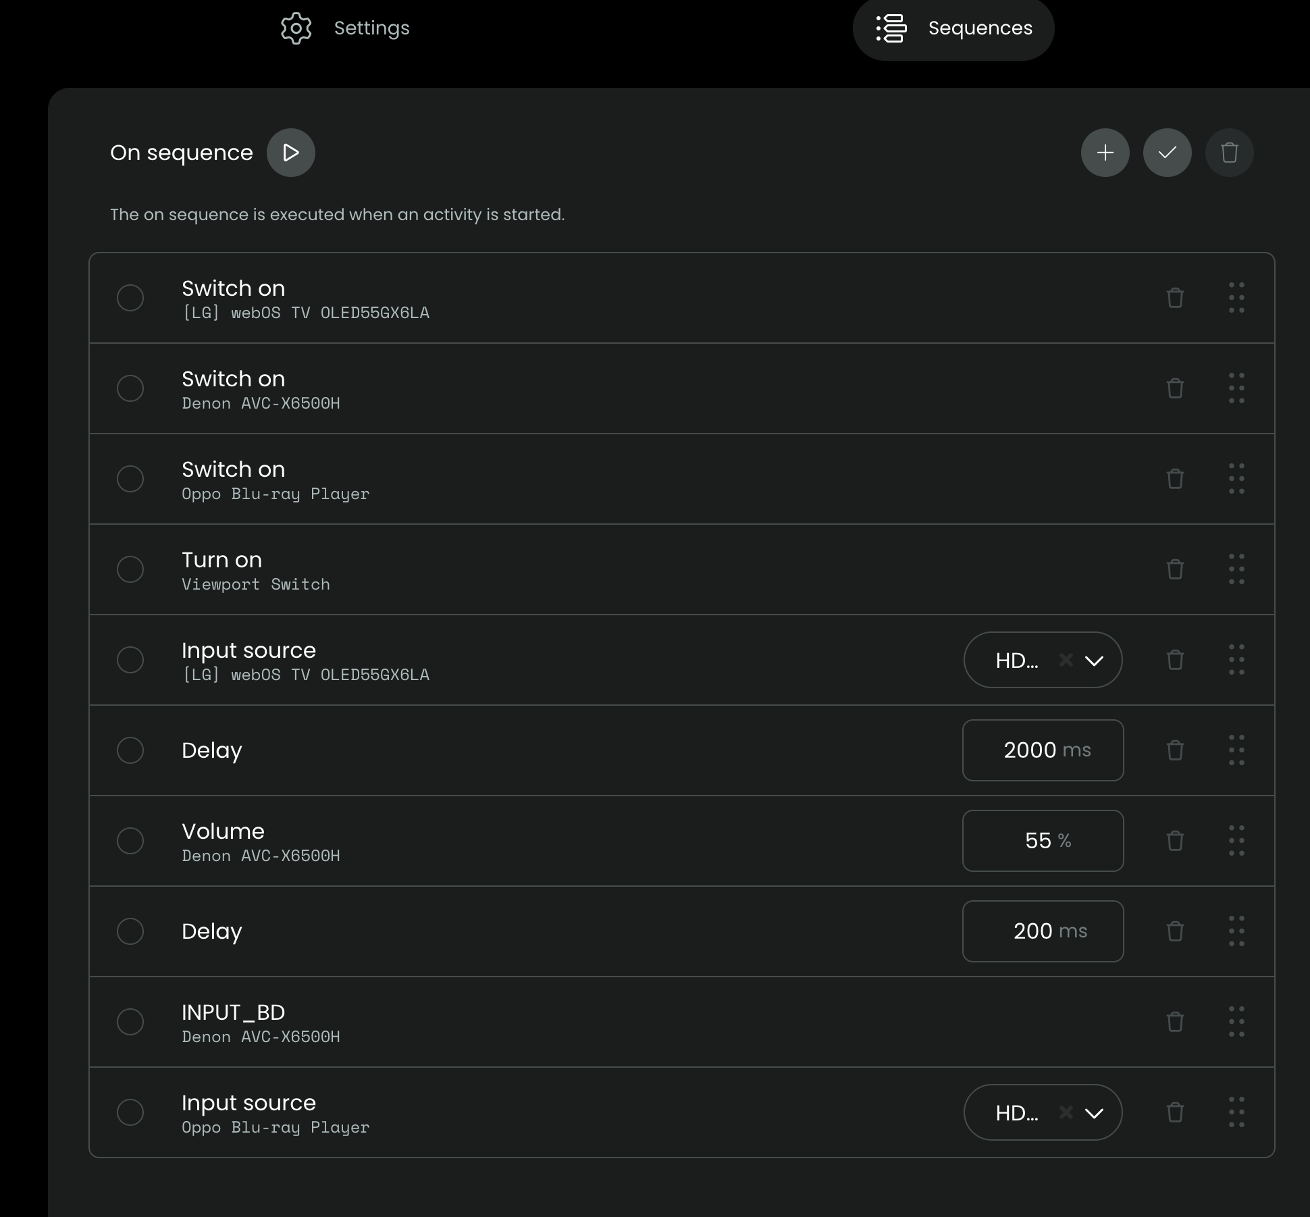
Task: Click the plus icon to add a step
Action: pyautogui.click(x=1105, y=153)
